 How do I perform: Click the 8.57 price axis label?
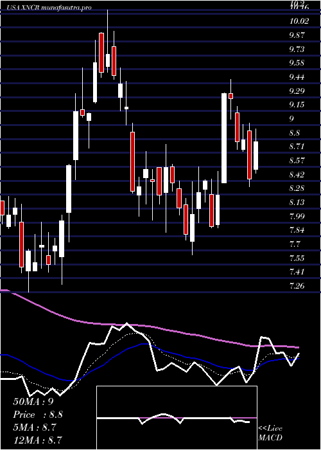tap(297, 161)
